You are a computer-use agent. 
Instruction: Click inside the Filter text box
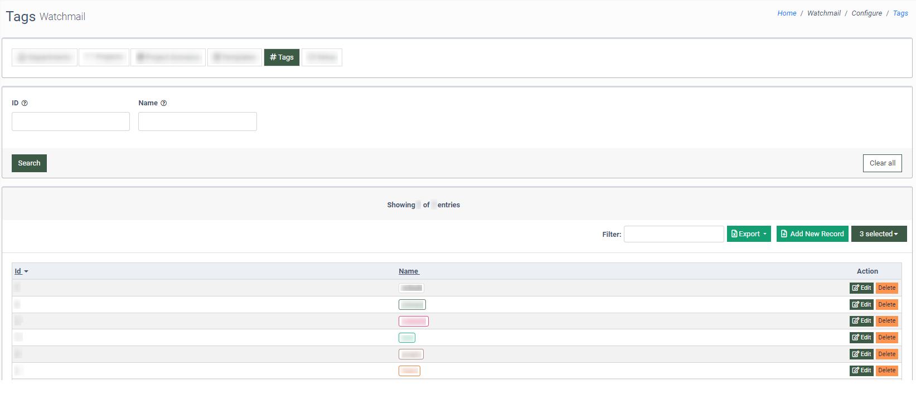pos(673,234)
